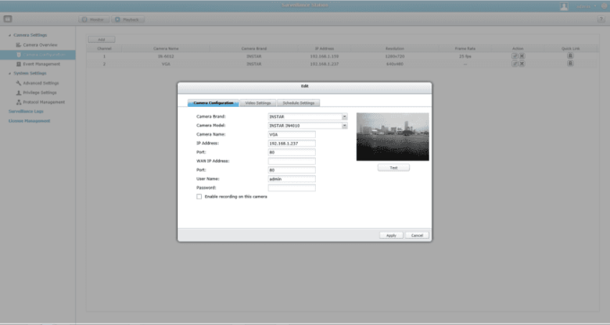The image size is (610, 325).
Task: Open the quick link icon for channel 2
Action: tap(571, 63)
